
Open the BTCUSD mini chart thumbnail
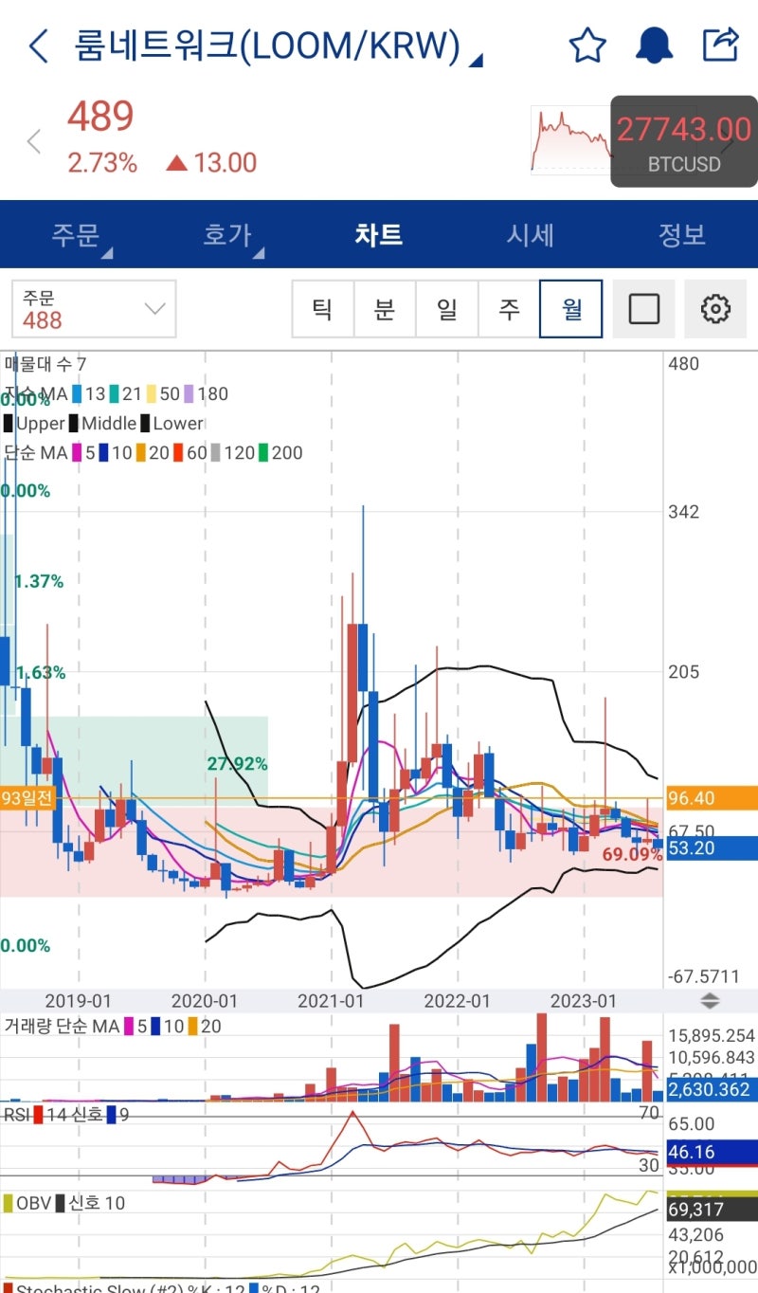pos(571,141)
